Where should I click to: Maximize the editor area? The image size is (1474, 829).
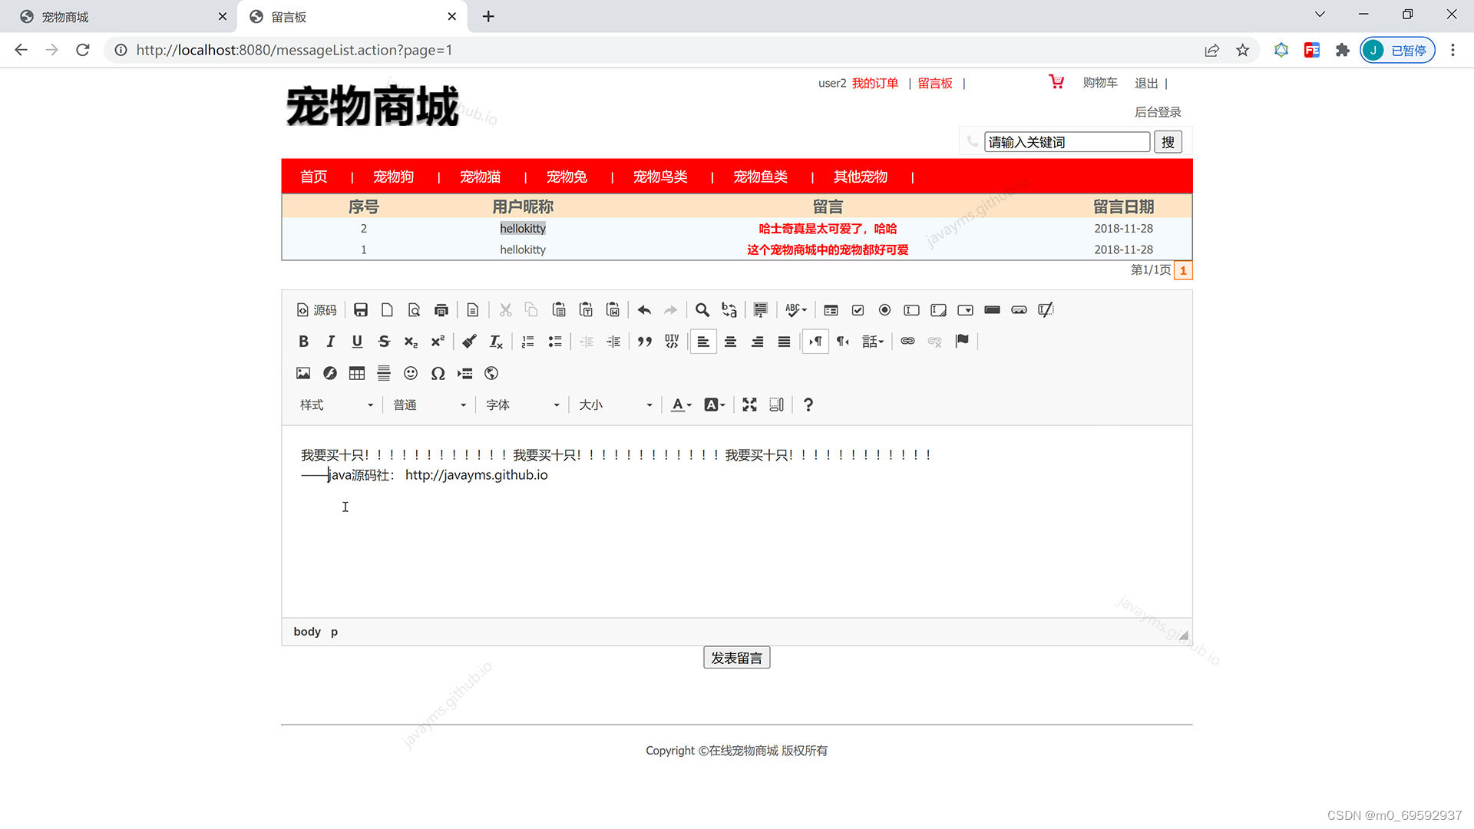(x=749, y=405)
